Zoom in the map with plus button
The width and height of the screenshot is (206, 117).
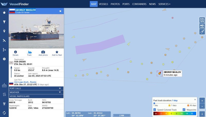[x=202, y=101]
